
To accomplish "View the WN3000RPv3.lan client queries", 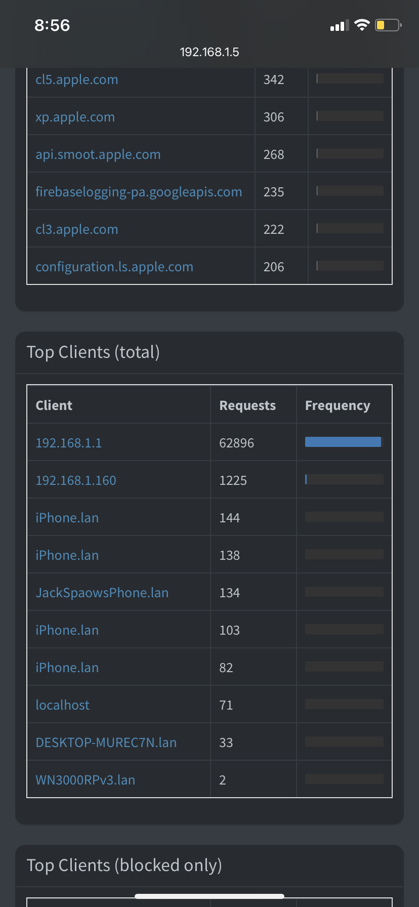I will (86, 780).
